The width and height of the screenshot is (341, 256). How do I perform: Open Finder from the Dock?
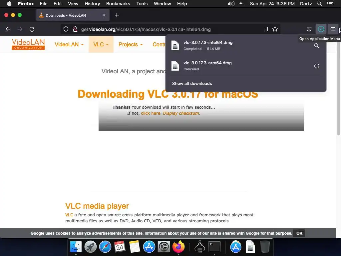tap(76, 247)
